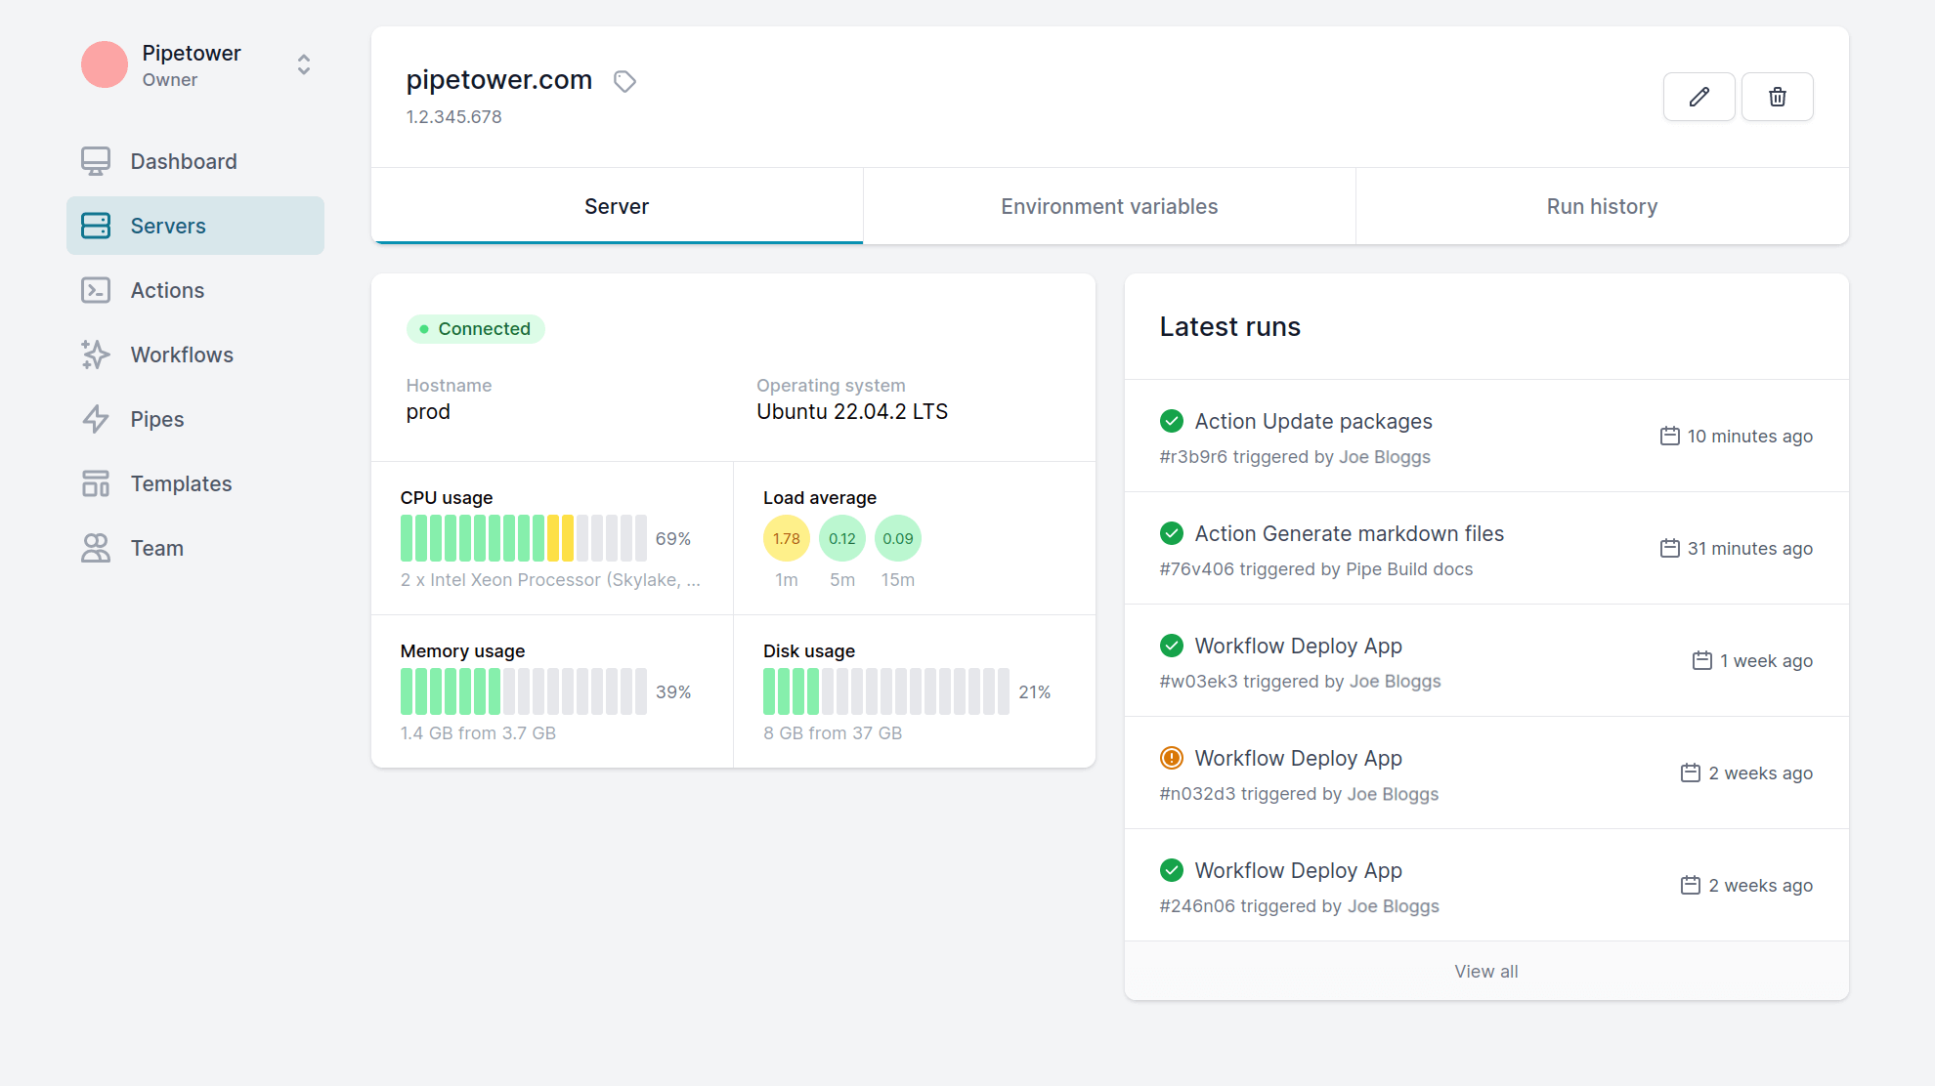Screen dimensions: 1935x1086
Task: Click View all latest runs link
Action: (1484, 971)
